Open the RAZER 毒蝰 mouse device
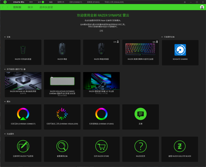206x167 pixels. pos(62,52)
